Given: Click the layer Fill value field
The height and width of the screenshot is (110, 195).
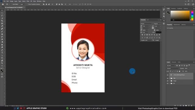Looking at the screenshot, I should pyautogui.click(x=186, y=71).
